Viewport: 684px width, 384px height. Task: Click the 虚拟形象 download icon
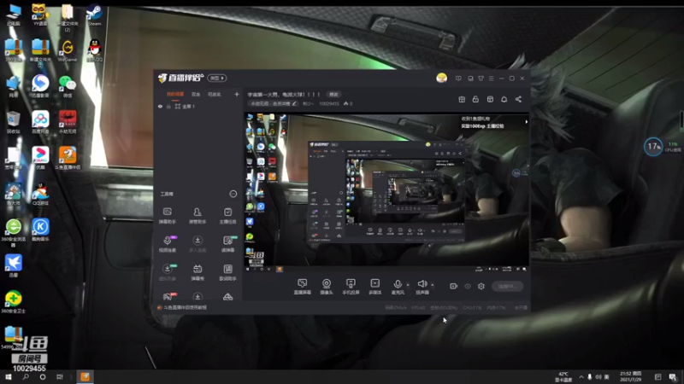[x=167, y=269]
